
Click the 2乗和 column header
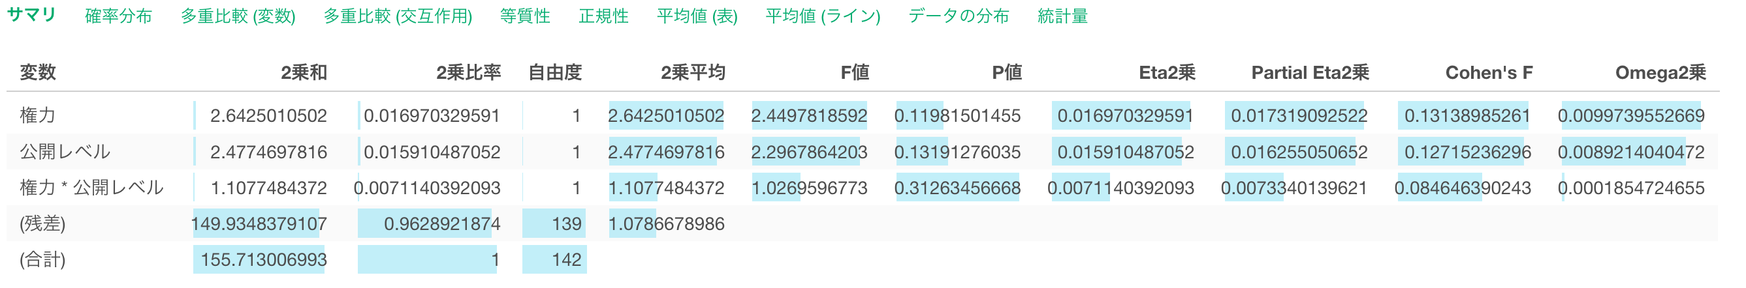coord(304,72)
